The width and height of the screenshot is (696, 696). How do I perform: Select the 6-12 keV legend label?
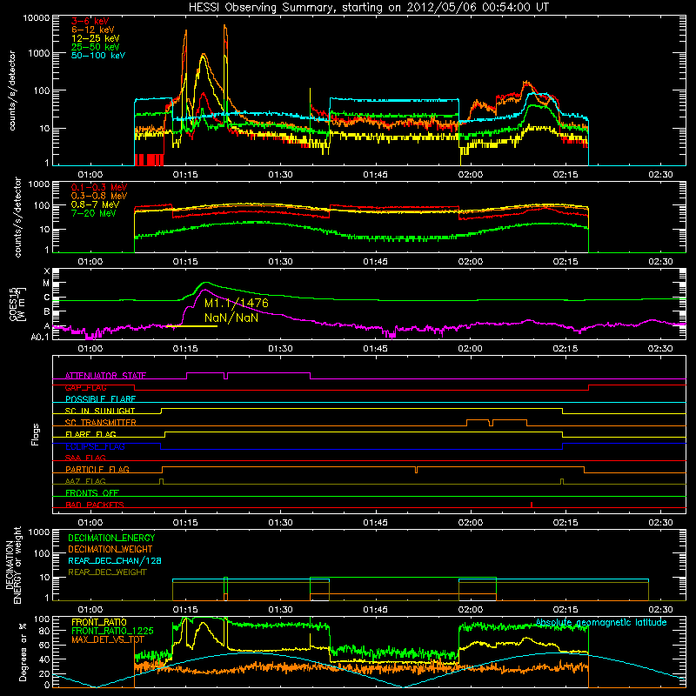tap(93, 30)
